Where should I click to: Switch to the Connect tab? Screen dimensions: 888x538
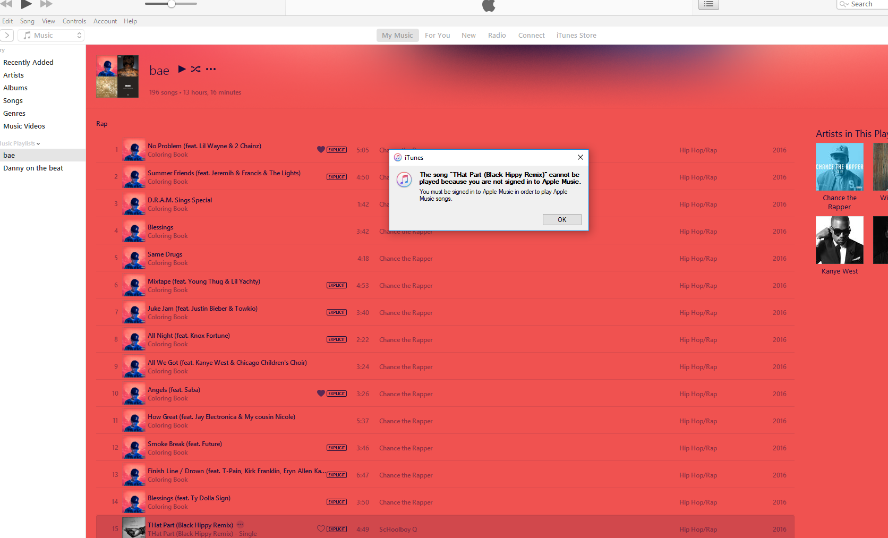[x=532, y=36]
